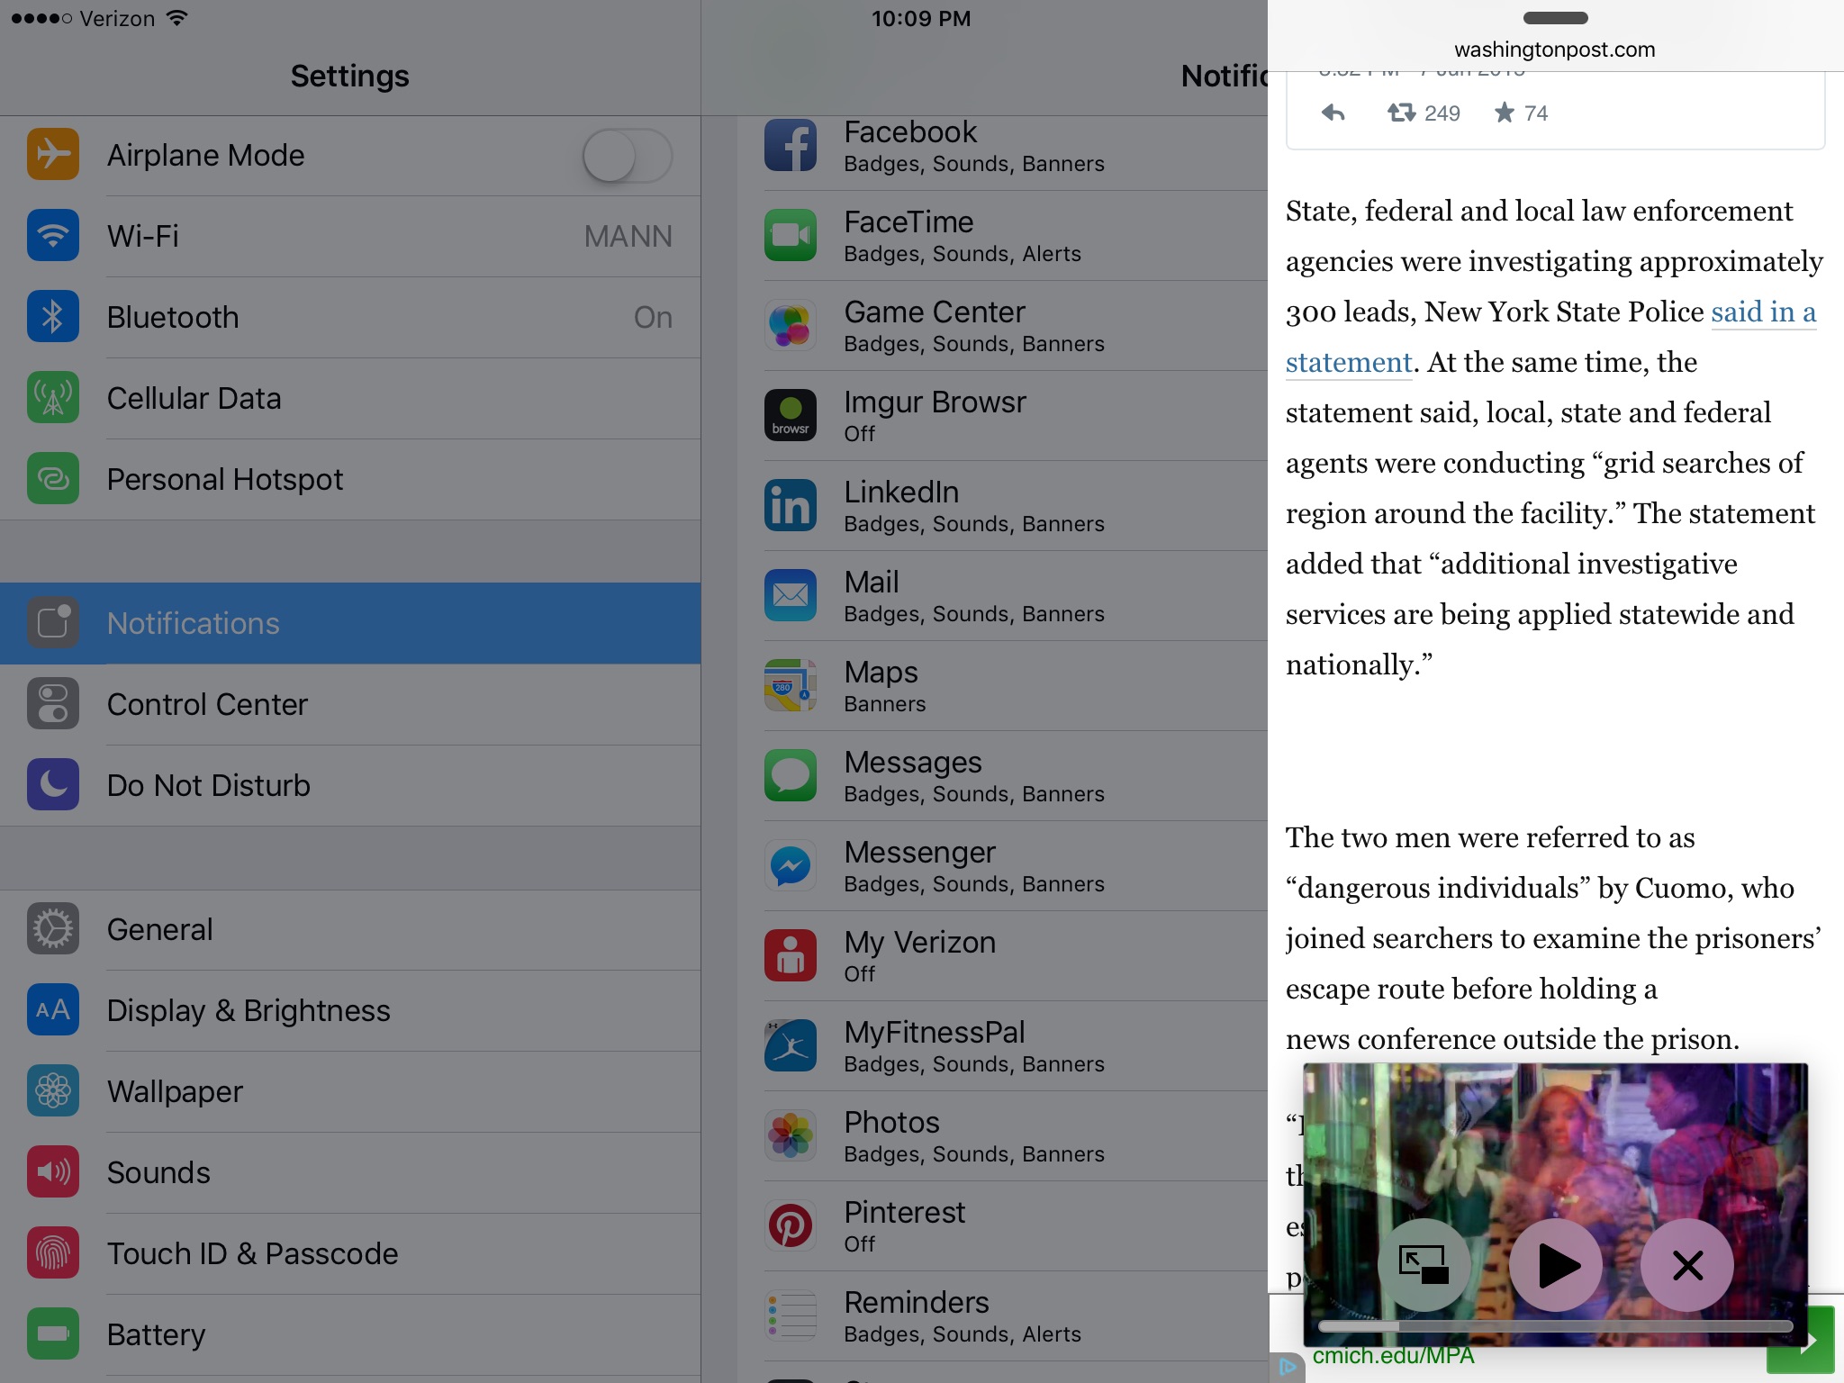
Task: Tap the Do Not Disturb moon icon
Action: (x=53, y=785)
